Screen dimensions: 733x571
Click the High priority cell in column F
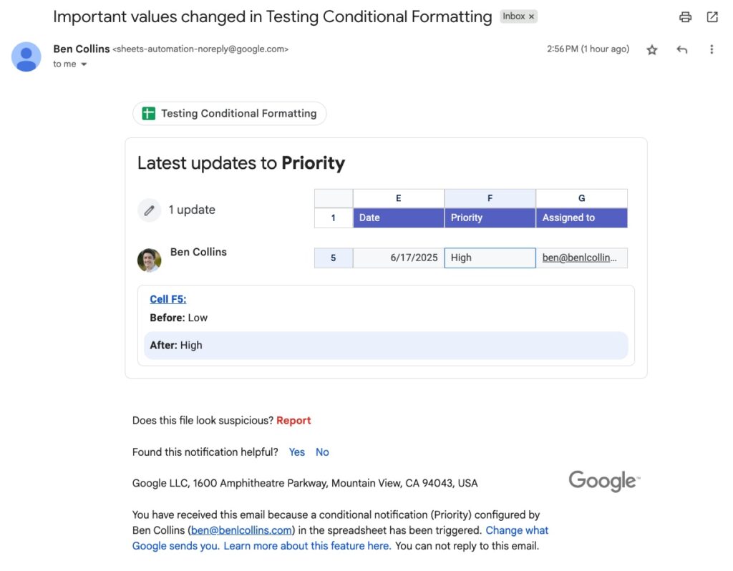[x=490, y=258]
